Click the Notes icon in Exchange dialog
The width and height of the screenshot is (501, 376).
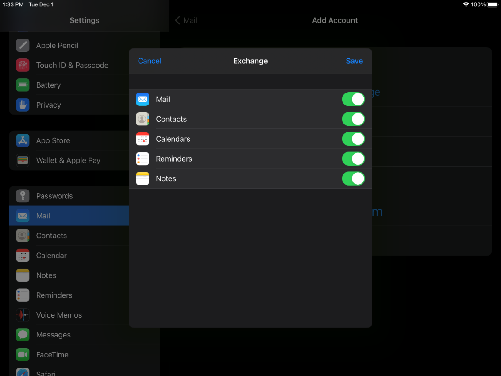tap(143, 178)
